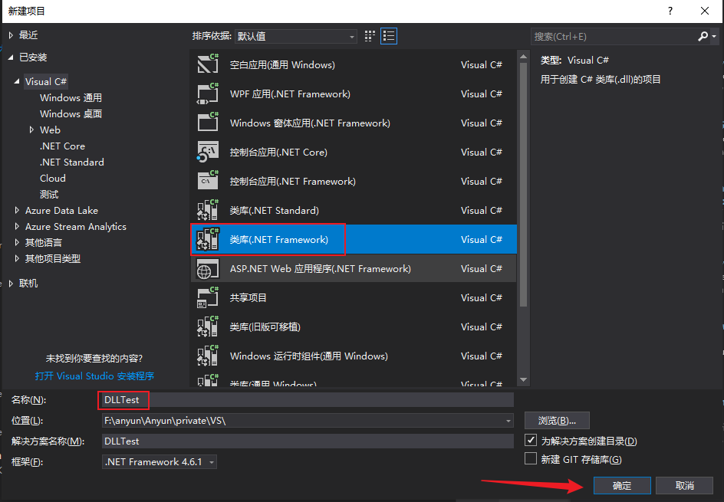The image size is (724, 502).
Task: Expand the 其他语言 node
Action: click(17, 242)
